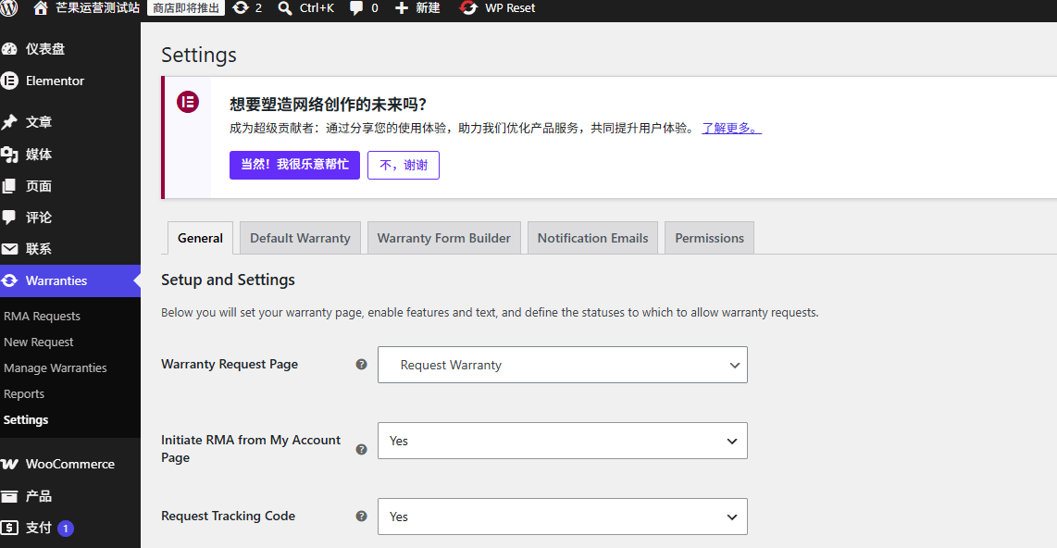Click the 媒体 media icon
Screen dimensions: 1057x548
[x=9, y=155]
